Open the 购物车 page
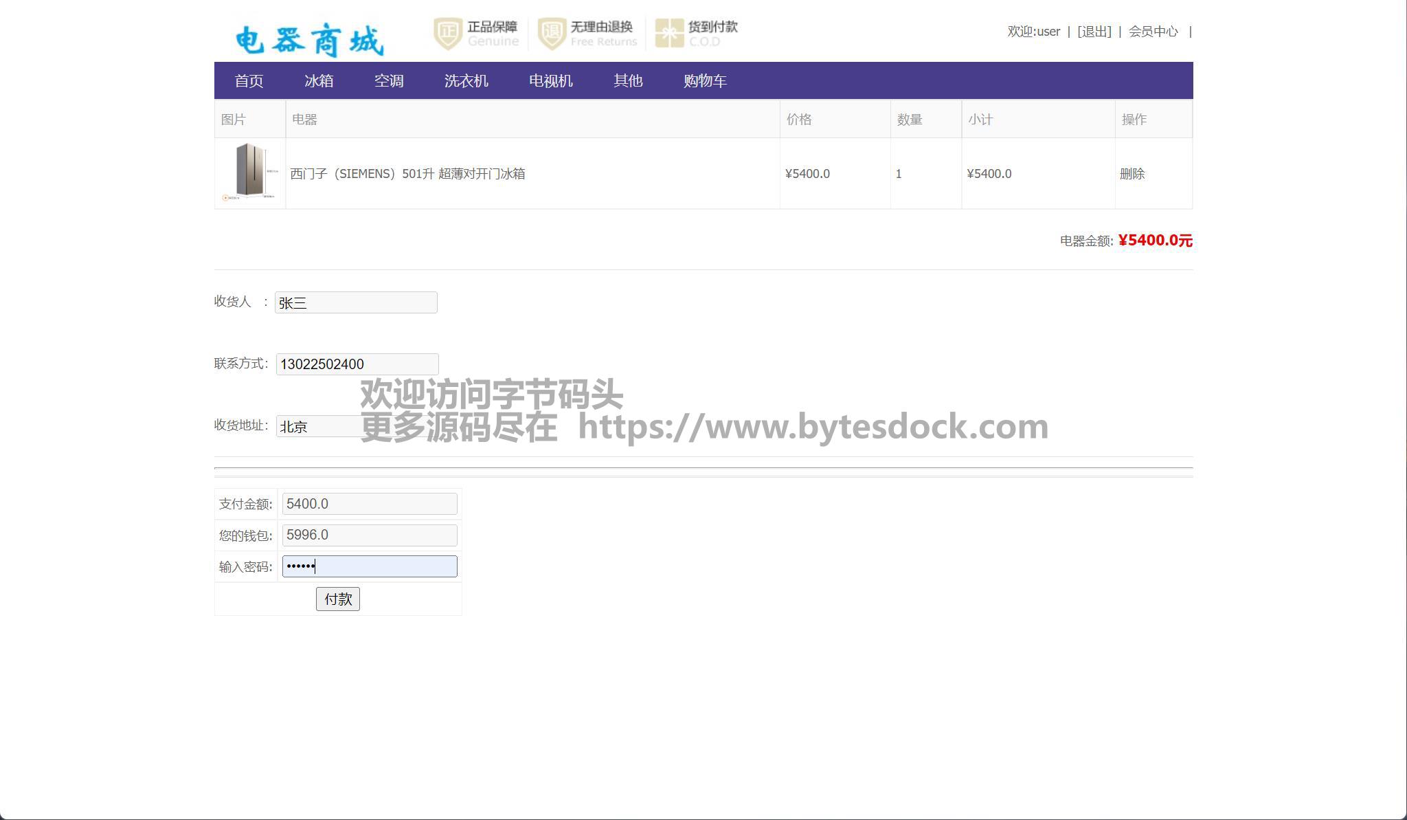 [x=705, y=81]
